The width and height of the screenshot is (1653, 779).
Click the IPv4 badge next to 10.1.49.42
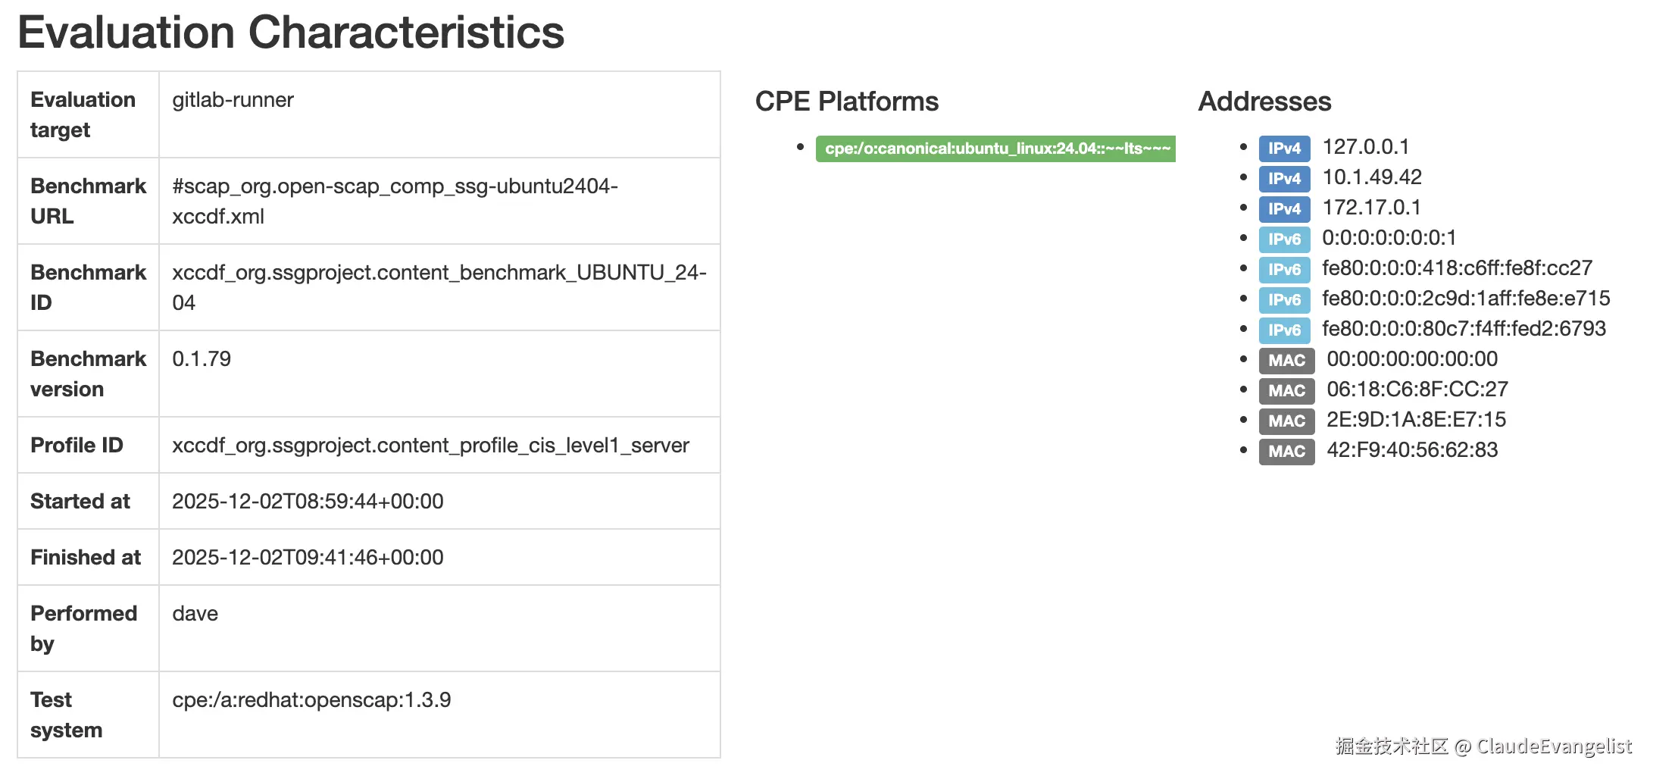click(x=1284, y=179)
